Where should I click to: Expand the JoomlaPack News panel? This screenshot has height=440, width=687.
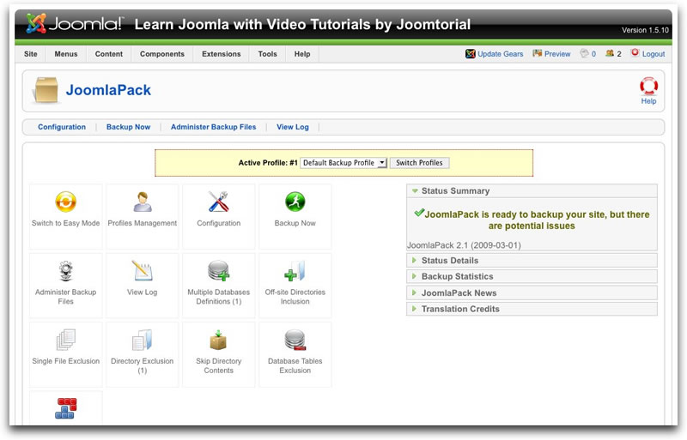pyautogui.click(x=532, y=292)
